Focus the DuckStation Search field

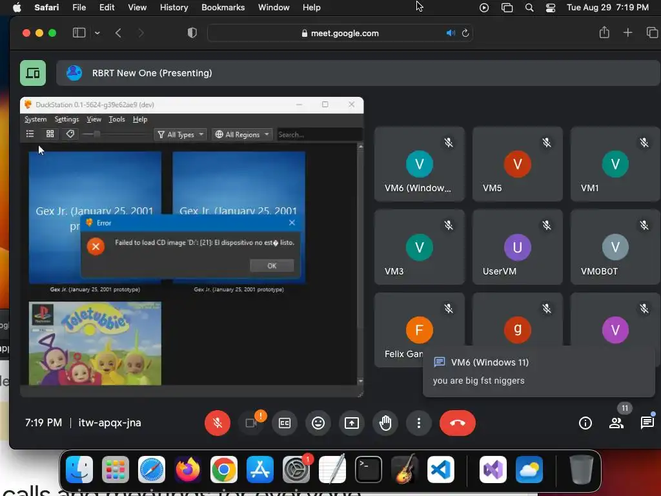pyautogui.click(x=318, y=134)
